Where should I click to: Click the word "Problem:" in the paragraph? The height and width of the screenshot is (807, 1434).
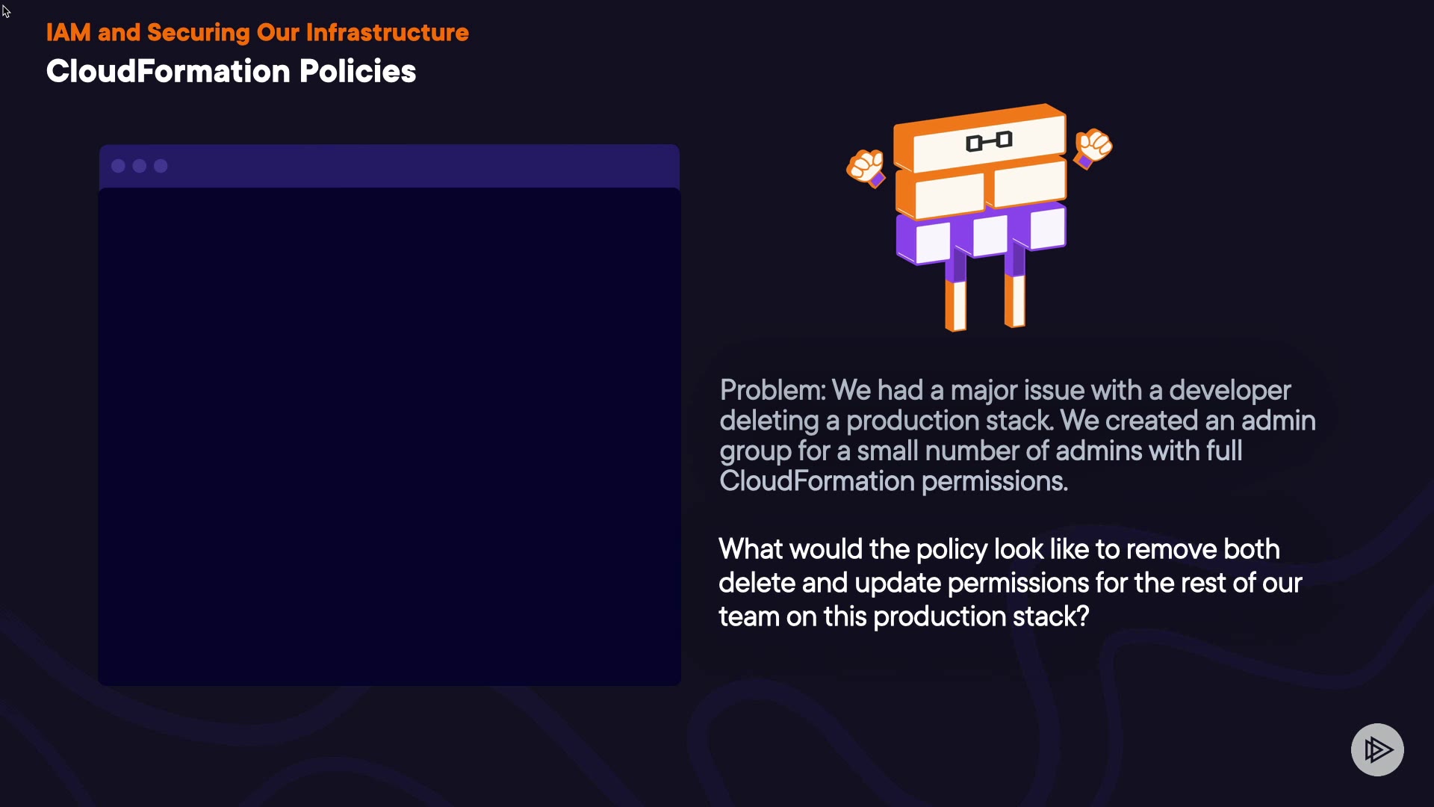pyautogui.click(x=772, y=390)
